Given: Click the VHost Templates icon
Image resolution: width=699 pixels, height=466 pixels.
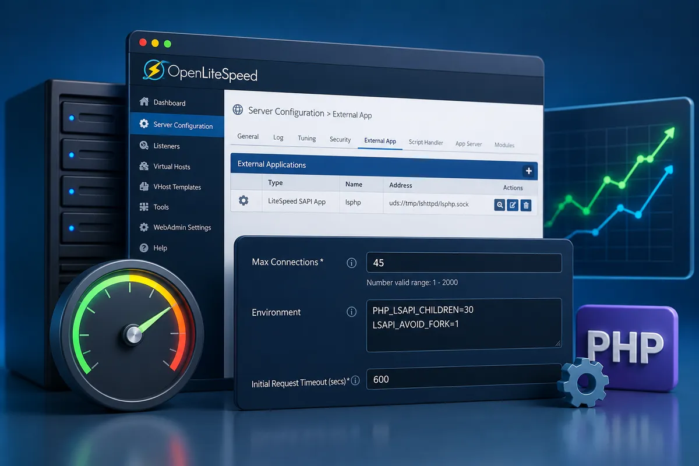Looking at the screenshot, I should [x=144, y=186].
